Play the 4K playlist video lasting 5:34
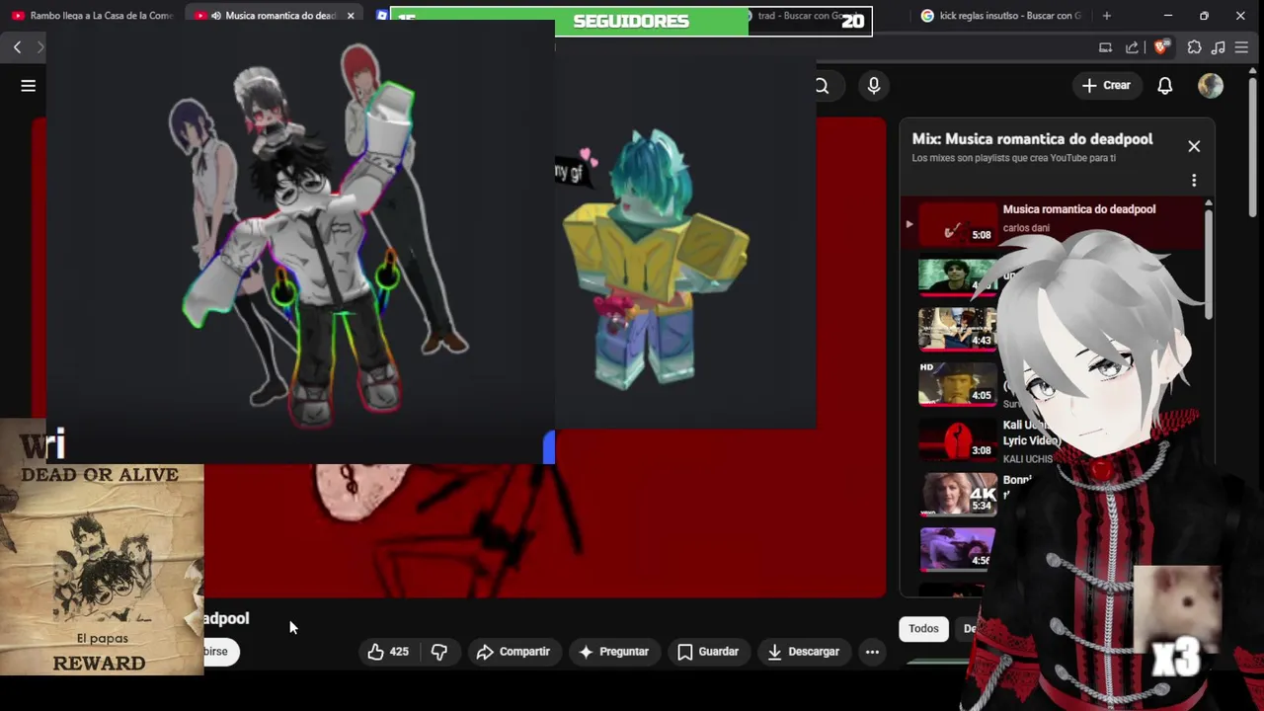The height and width of the screenshot is (711, 1264). pyautogui.click(x=958, y=495)
